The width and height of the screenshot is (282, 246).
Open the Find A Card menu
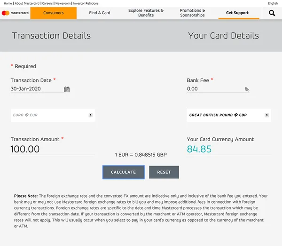tap(100, 13)
